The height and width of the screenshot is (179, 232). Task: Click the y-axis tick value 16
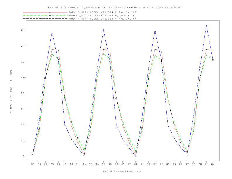[x=23, y=93]
